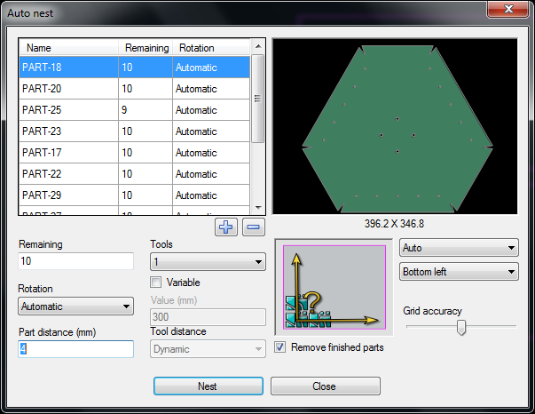Click the Grid accuracy slider handle
Viewport: 535px width, 414px height.
pos(460,328)
